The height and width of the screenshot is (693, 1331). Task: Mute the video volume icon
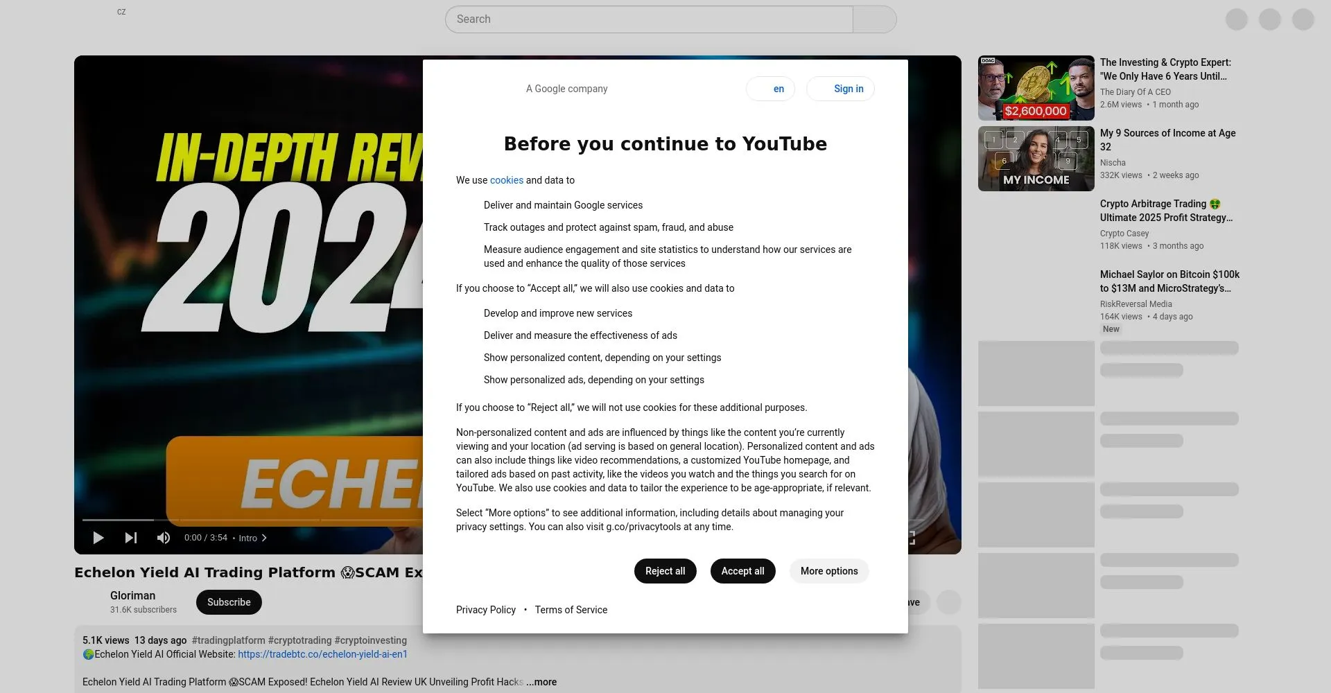click(163, 538)
